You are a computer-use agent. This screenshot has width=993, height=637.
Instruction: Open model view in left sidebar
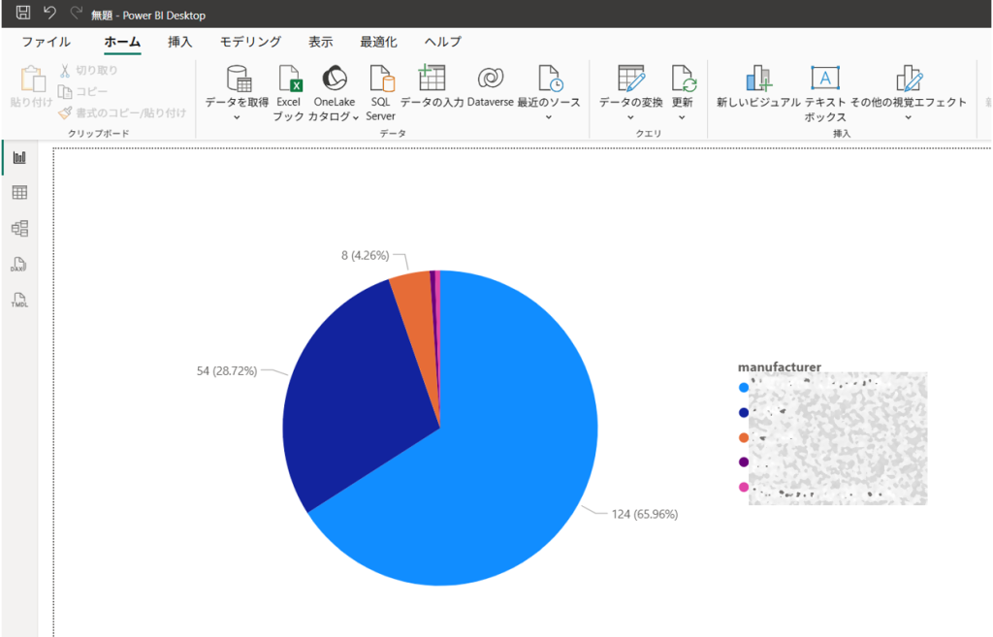pos(19,229)
